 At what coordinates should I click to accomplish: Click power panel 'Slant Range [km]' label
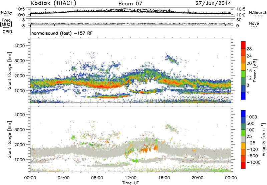point(9,70)
